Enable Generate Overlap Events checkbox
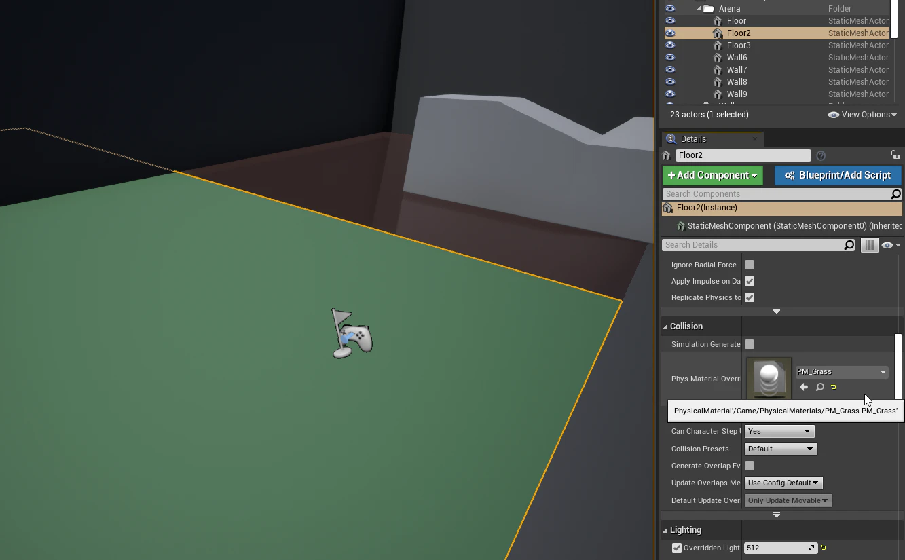905x560 pixels. pos(750,466)
